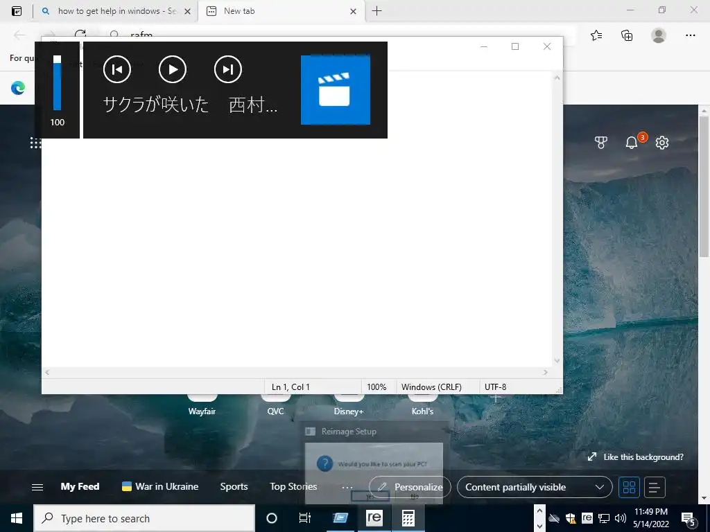Image resolution: width=710 pixels, height=532 pixels.
Task: Click the Personalize button
Action: point(410,487)
